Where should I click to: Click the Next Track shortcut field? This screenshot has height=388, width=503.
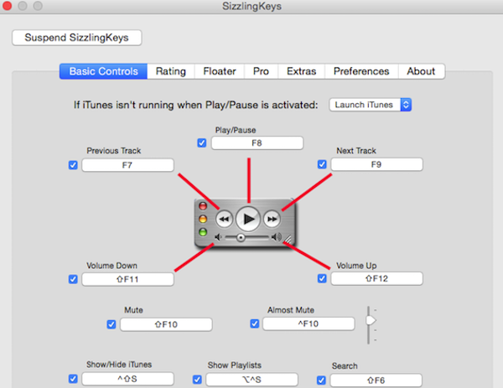376,165
